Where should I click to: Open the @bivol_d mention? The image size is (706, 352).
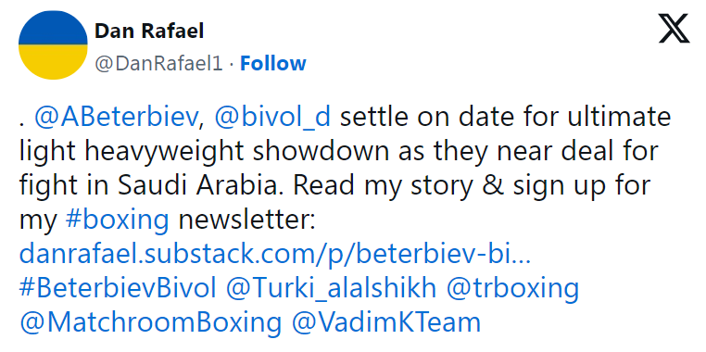[272, 117]
